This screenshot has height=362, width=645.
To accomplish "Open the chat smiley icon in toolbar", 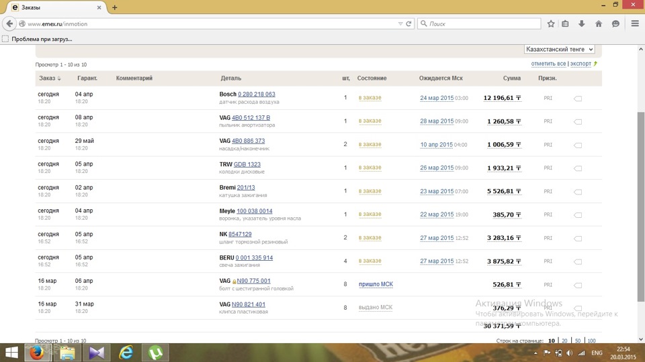I will [615, 24].
